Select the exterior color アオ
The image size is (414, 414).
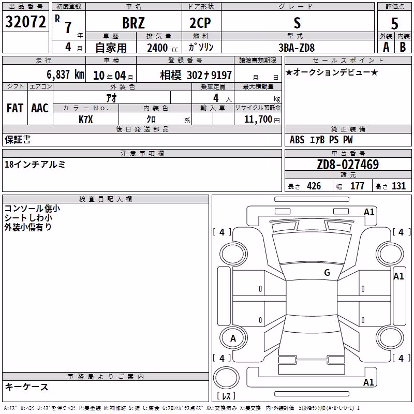coord(112,98)
